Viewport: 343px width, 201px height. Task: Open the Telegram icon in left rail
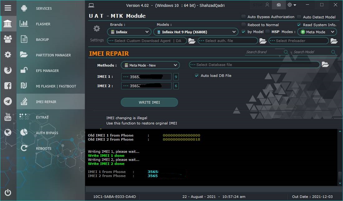point(8,101)
